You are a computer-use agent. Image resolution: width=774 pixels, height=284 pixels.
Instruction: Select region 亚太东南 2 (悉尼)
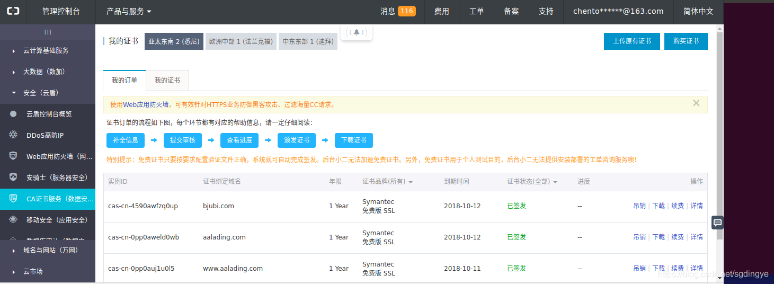(174, 41)
